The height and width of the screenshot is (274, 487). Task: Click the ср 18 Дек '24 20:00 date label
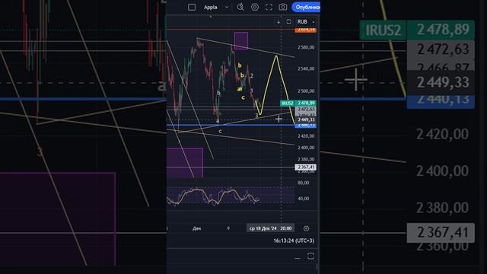pyautogui.click(x=271, y=228)
